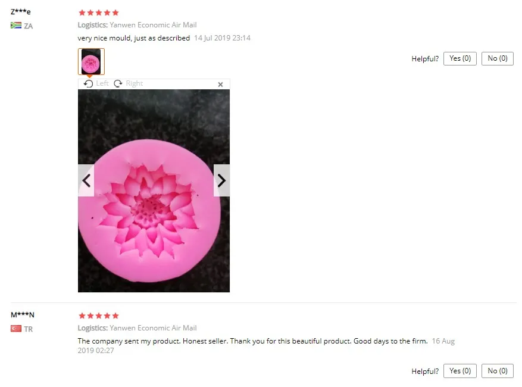This screenshot has height=387, width=522.
Task: Click the 'Left' rotate label
Action: (102, 83)
